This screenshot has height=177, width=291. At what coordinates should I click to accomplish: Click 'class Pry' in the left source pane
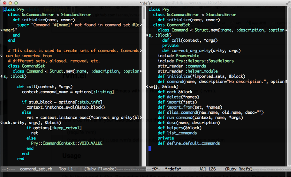click(14, 9)
